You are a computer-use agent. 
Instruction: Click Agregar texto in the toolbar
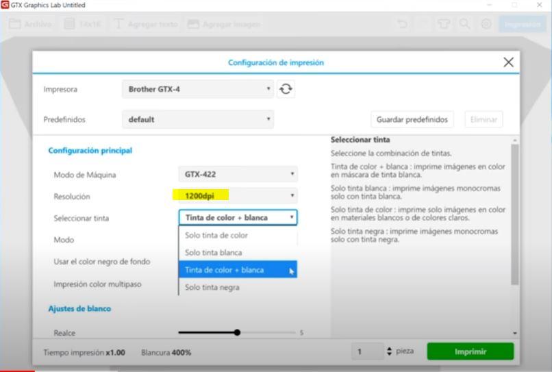(145, 24)
